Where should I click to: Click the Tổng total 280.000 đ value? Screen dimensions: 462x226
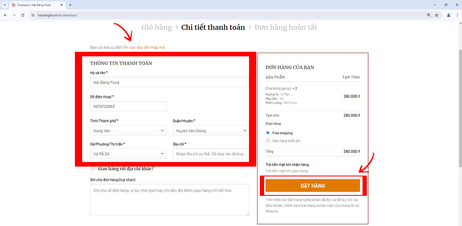click(352, 151)
